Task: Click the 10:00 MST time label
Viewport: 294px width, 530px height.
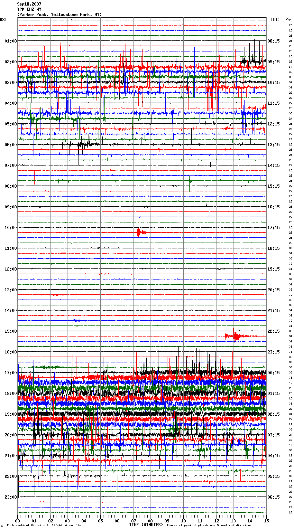Action: pos(11,228)
